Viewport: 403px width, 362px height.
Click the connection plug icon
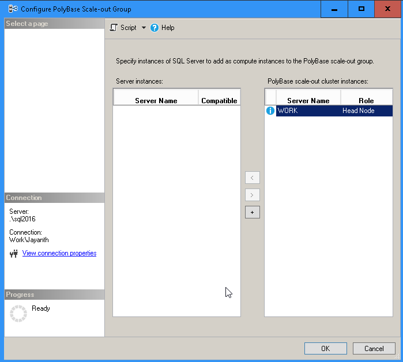pos(14,254)
